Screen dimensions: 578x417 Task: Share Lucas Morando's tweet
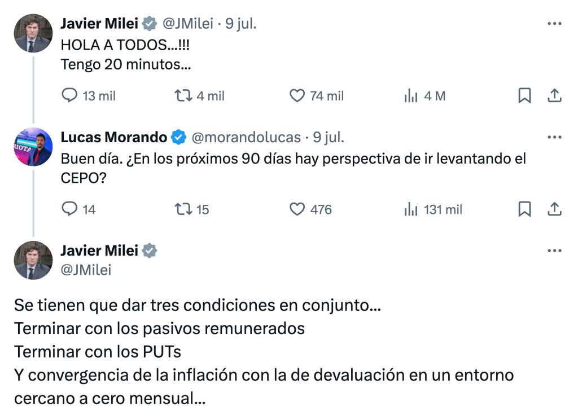[554, 209]
